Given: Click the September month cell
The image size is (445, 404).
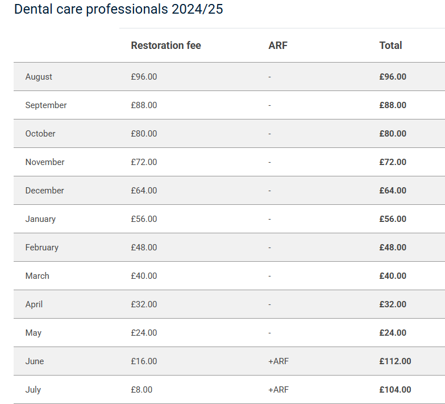Looking at the screenshot, I should 46,105.
